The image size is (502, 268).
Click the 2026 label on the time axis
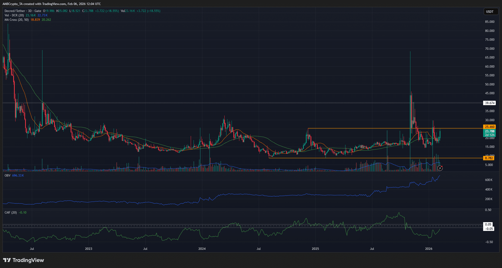(429, 249)
